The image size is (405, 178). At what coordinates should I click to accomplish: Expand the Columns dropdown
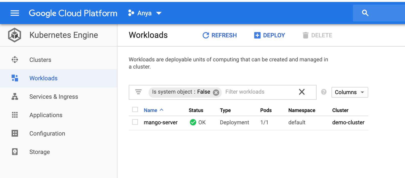coord(350,92)
